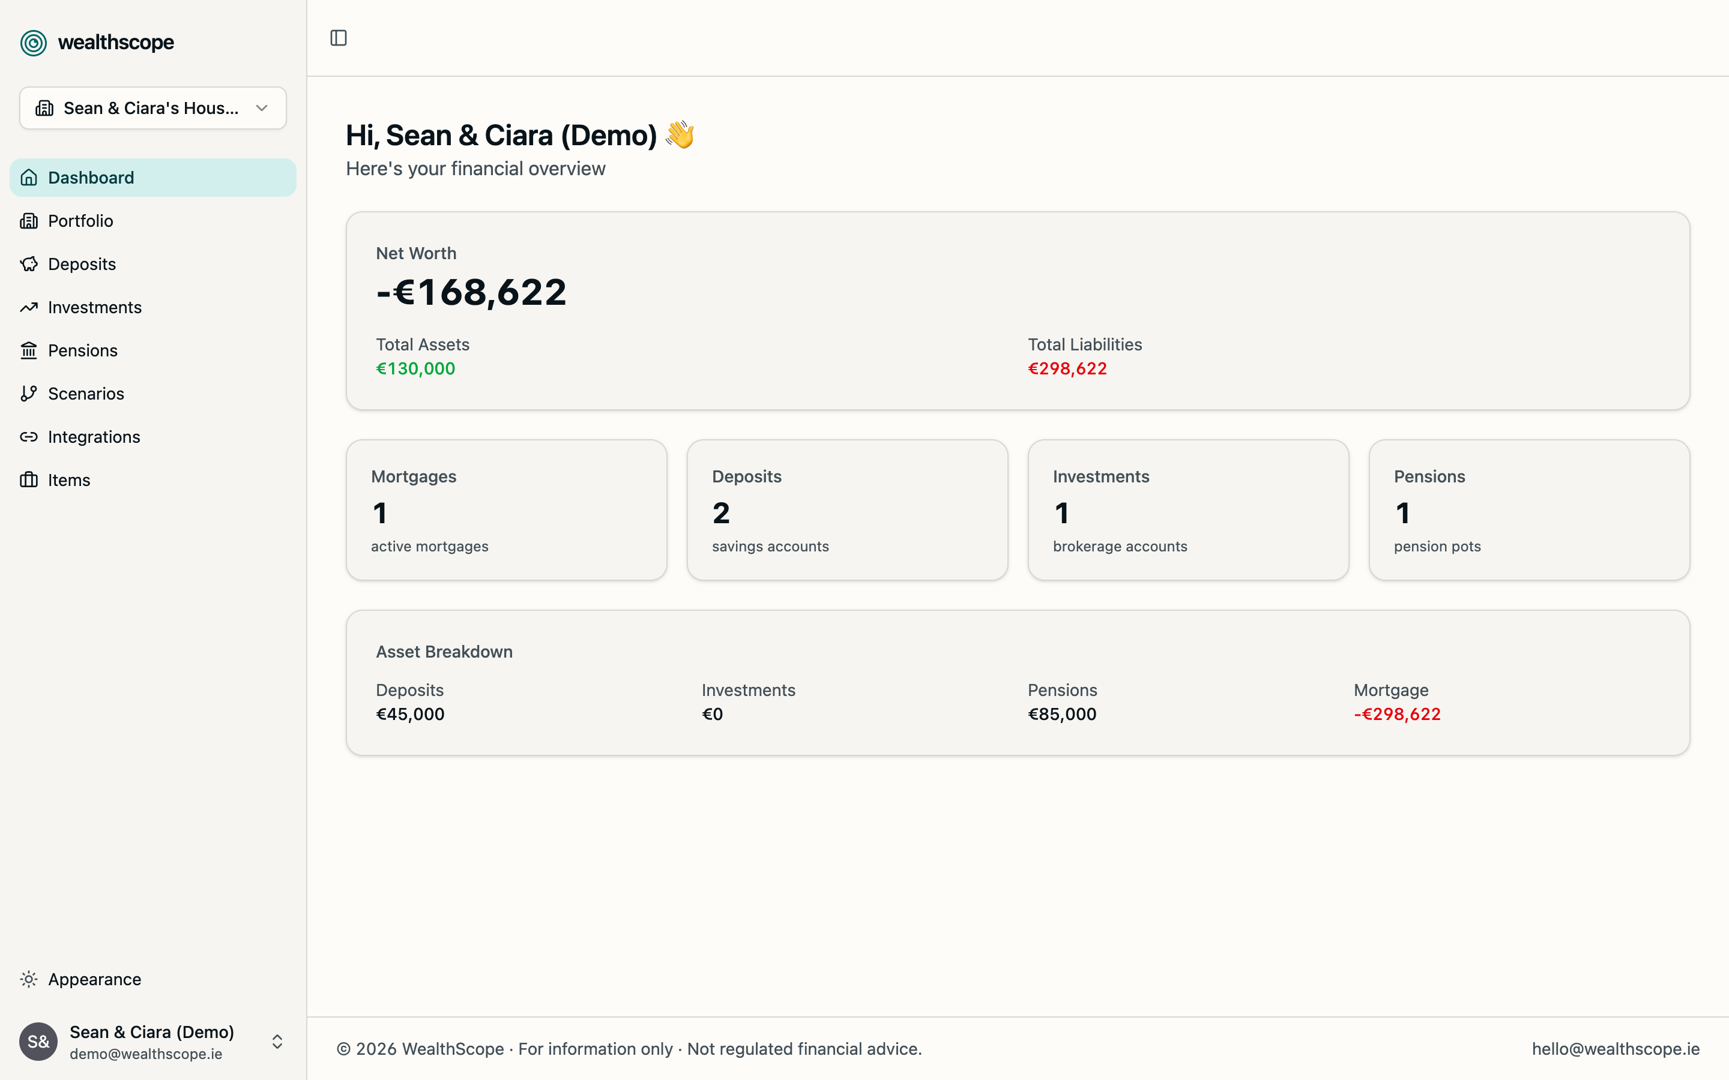This screenshot has width=1729, height=1080.
Task: Click the hello@wealthscope.ie email link
Action: click(1616, 1049)
